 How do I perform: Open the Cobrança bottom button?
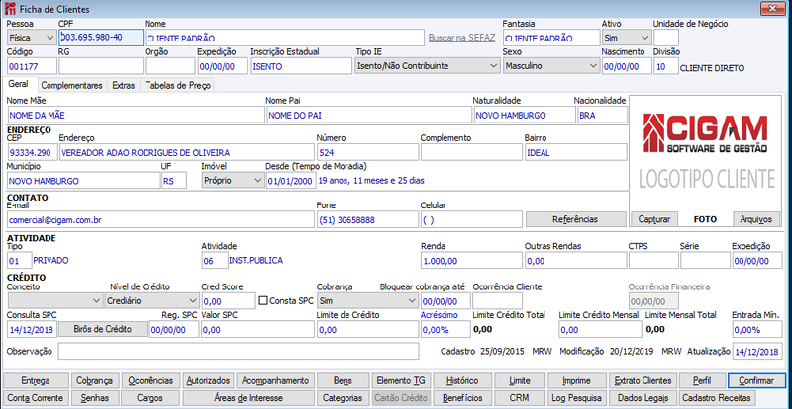tap(94, 380)
